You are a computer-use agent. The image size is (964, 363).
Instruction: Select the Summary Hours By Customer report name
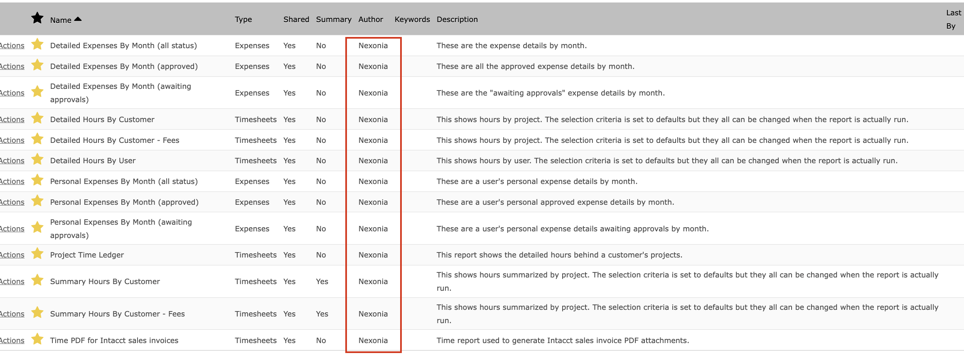click(105, 282)
